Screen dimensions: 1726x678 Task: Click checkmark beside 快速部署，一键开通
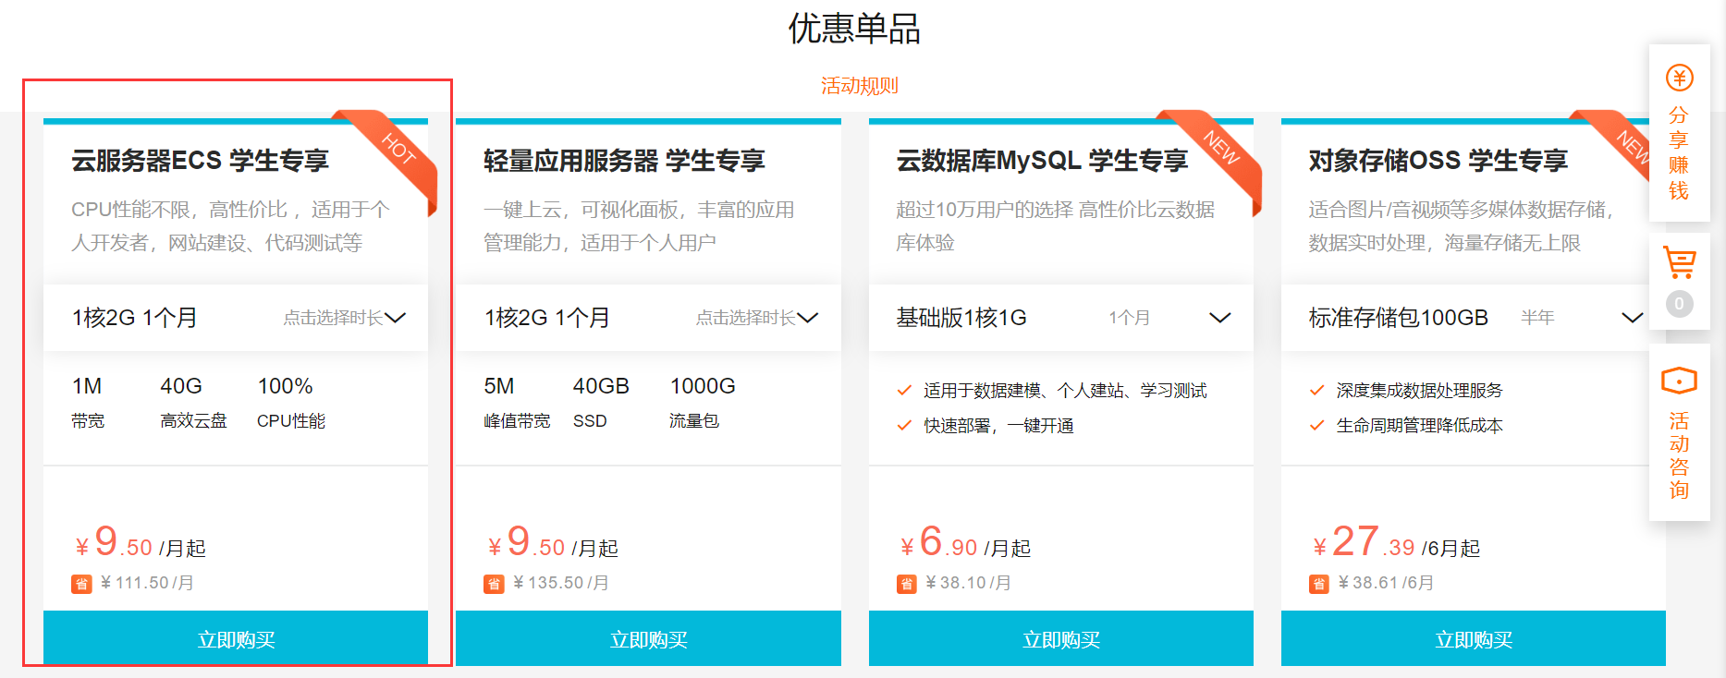coord(904,426)
